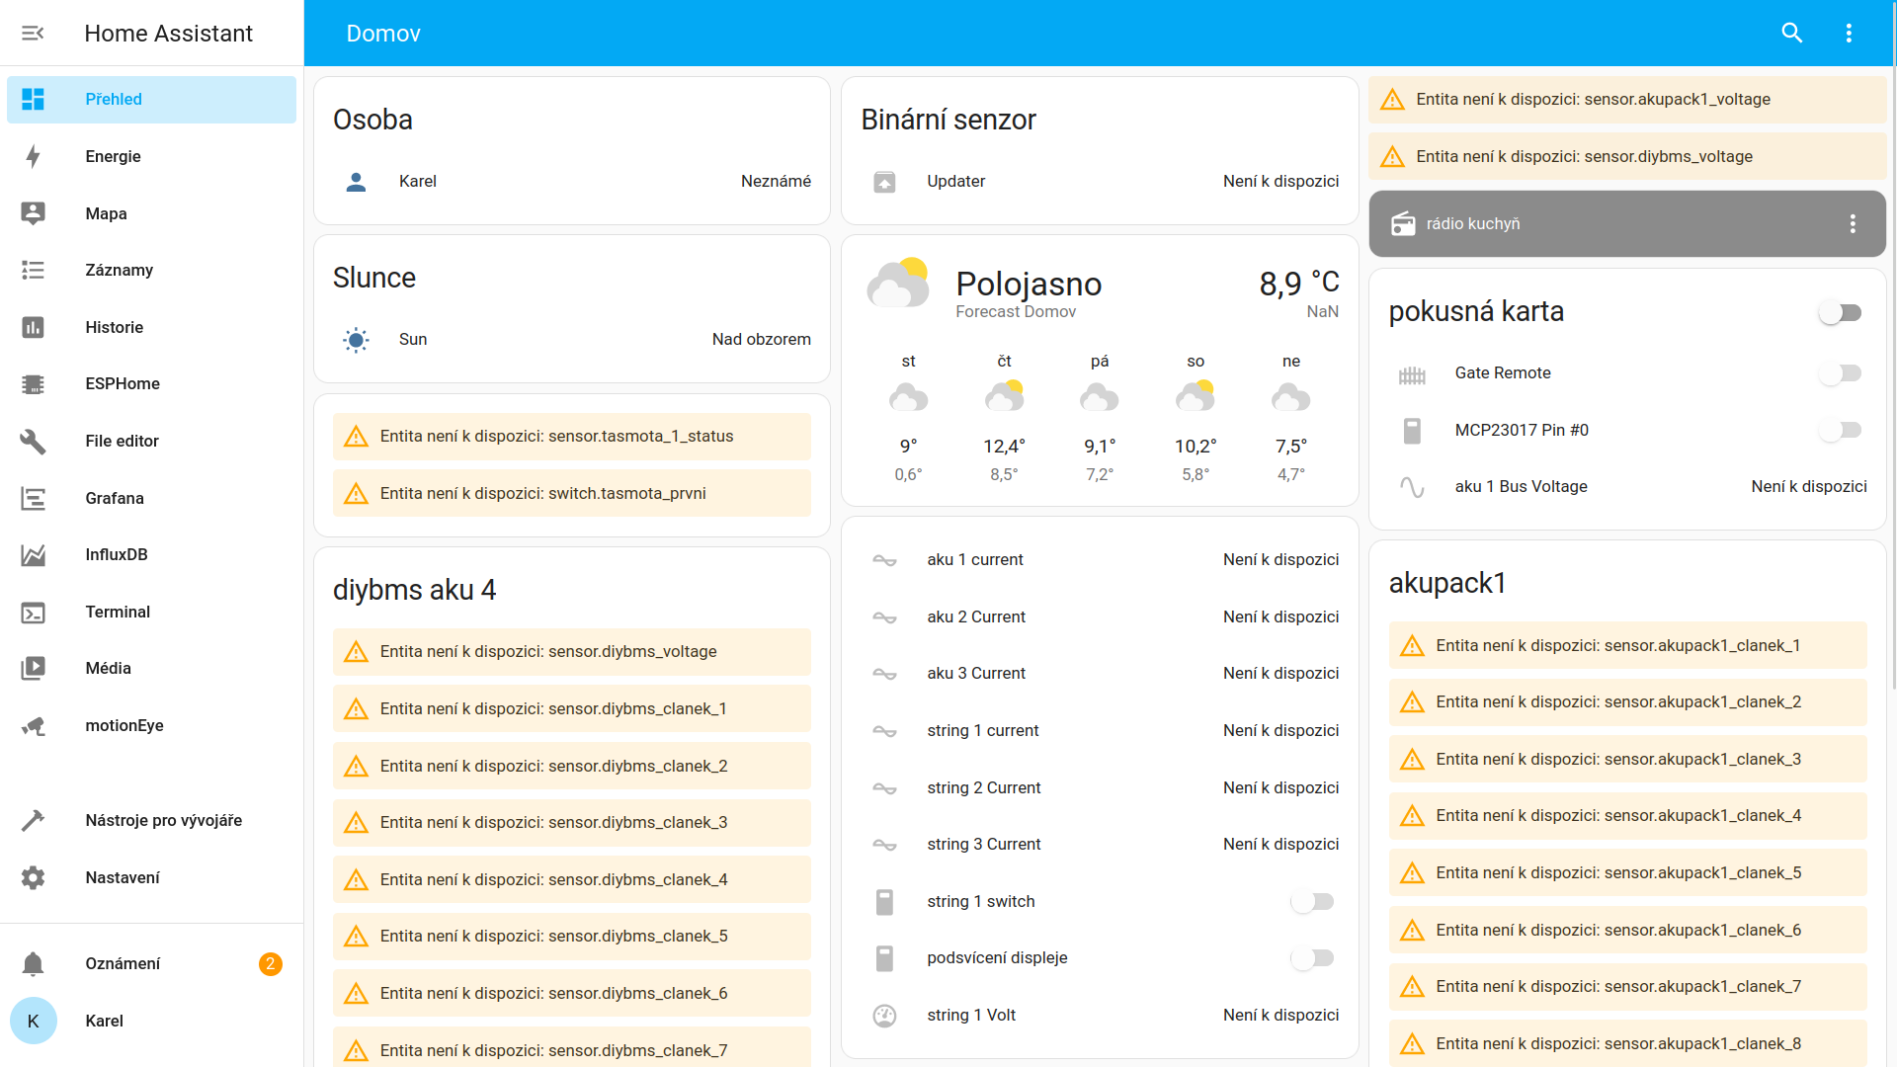Toggle the pokusná karta header switch
1897x1067 pixels.
1840,313
